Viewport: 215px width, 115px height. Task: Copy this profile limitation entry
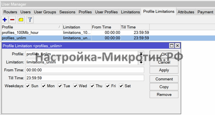pos(164,87)
